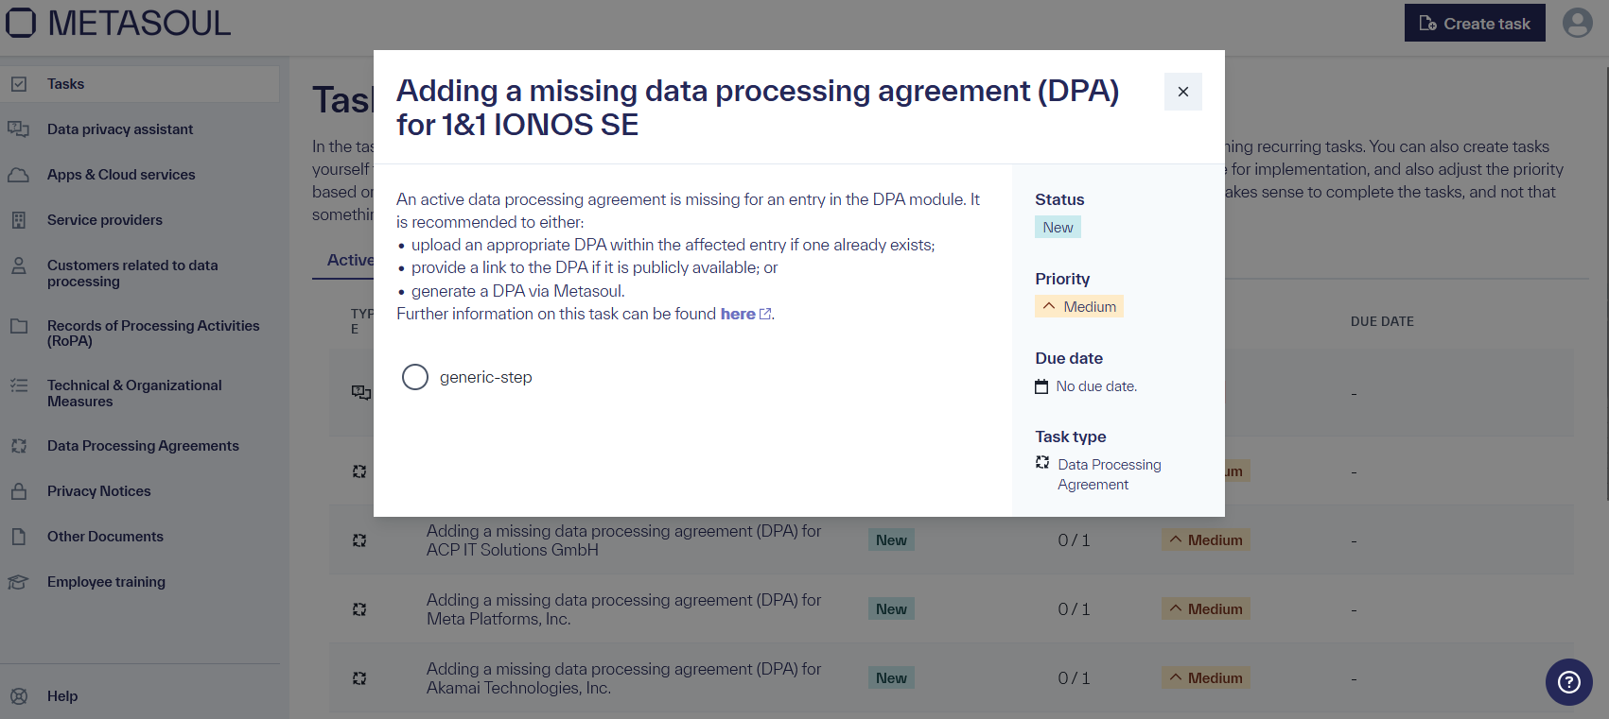
Task: Expand priority for the Akamai Technologies task
Action: [x=1205, y=677]
